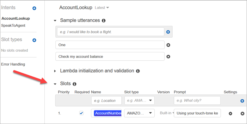Add a new slot type with plus icon

coord(34,40)
